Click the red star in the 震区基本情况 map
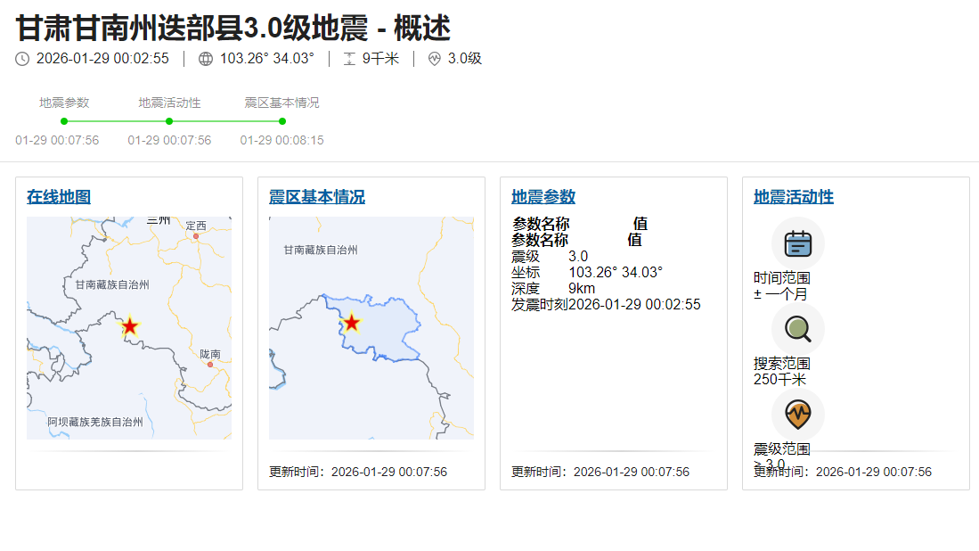Viewport: 979px width, 551px height. point(352,323)
